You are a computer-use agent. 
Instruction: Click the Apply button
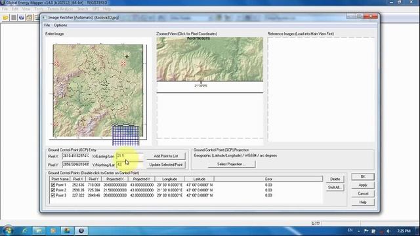pos(363,185)
